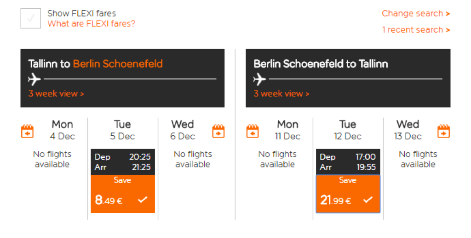Click previous day calendar icon for return flight
Viewport: 471px width, 238px height.
(253, 132)
